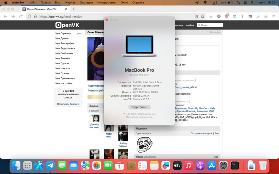Open the Файл menu
This screenshot has height=174, width=279.
[x=32, y=2]
